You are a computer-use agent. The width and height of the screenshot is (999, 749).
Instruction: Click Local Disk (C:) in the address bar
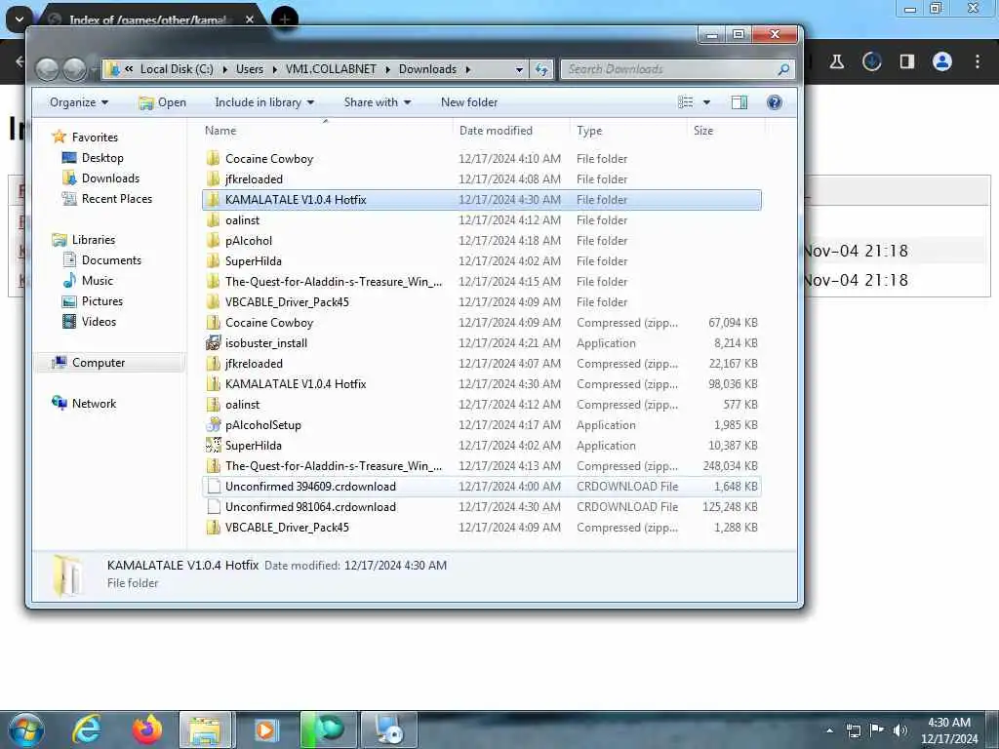(177, 69)
